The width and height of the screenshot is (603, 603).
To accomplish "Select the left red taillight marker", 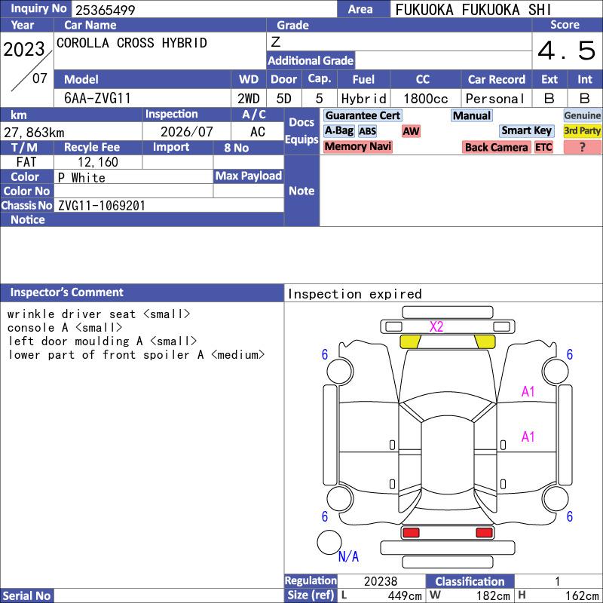I will (x=411, y=533).
